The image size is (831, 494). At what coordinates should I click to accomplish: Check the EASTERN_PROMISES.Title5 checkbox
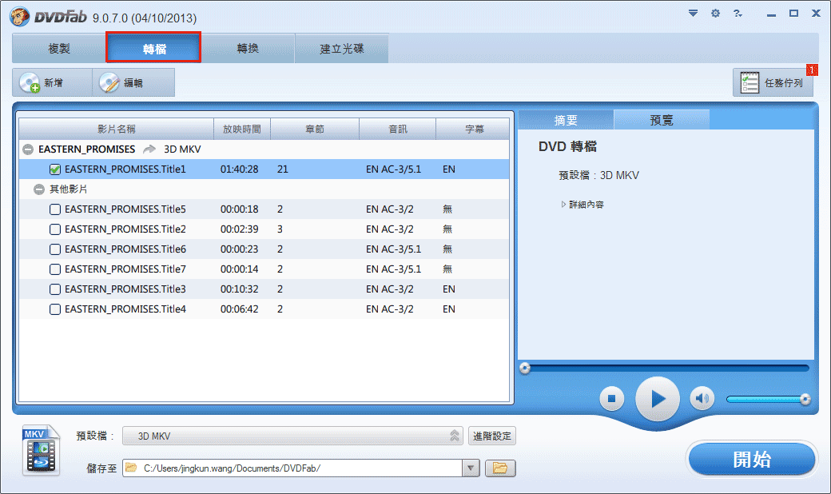pyautogui.click(x=54, y=209)
